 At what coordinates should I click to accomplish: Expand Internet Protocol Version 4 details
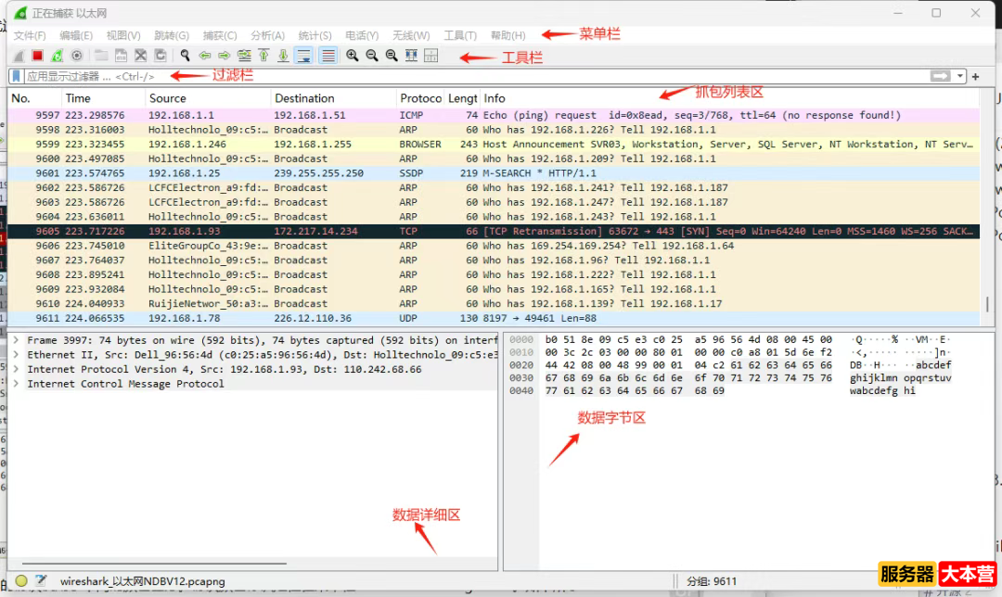(17, 370)
